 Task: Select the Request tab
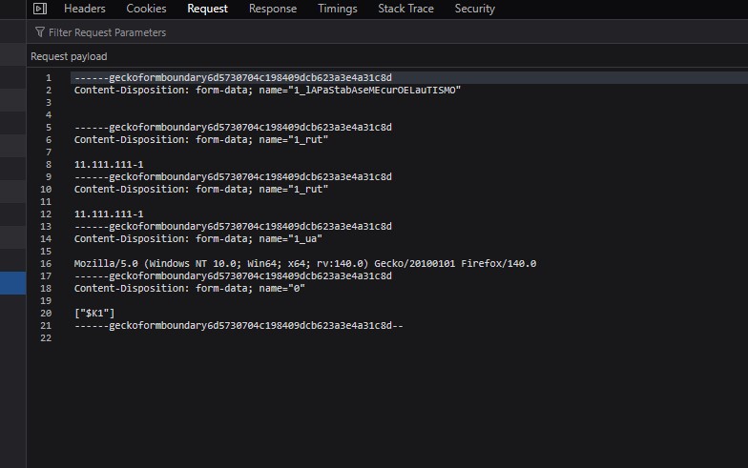point(208,9)
